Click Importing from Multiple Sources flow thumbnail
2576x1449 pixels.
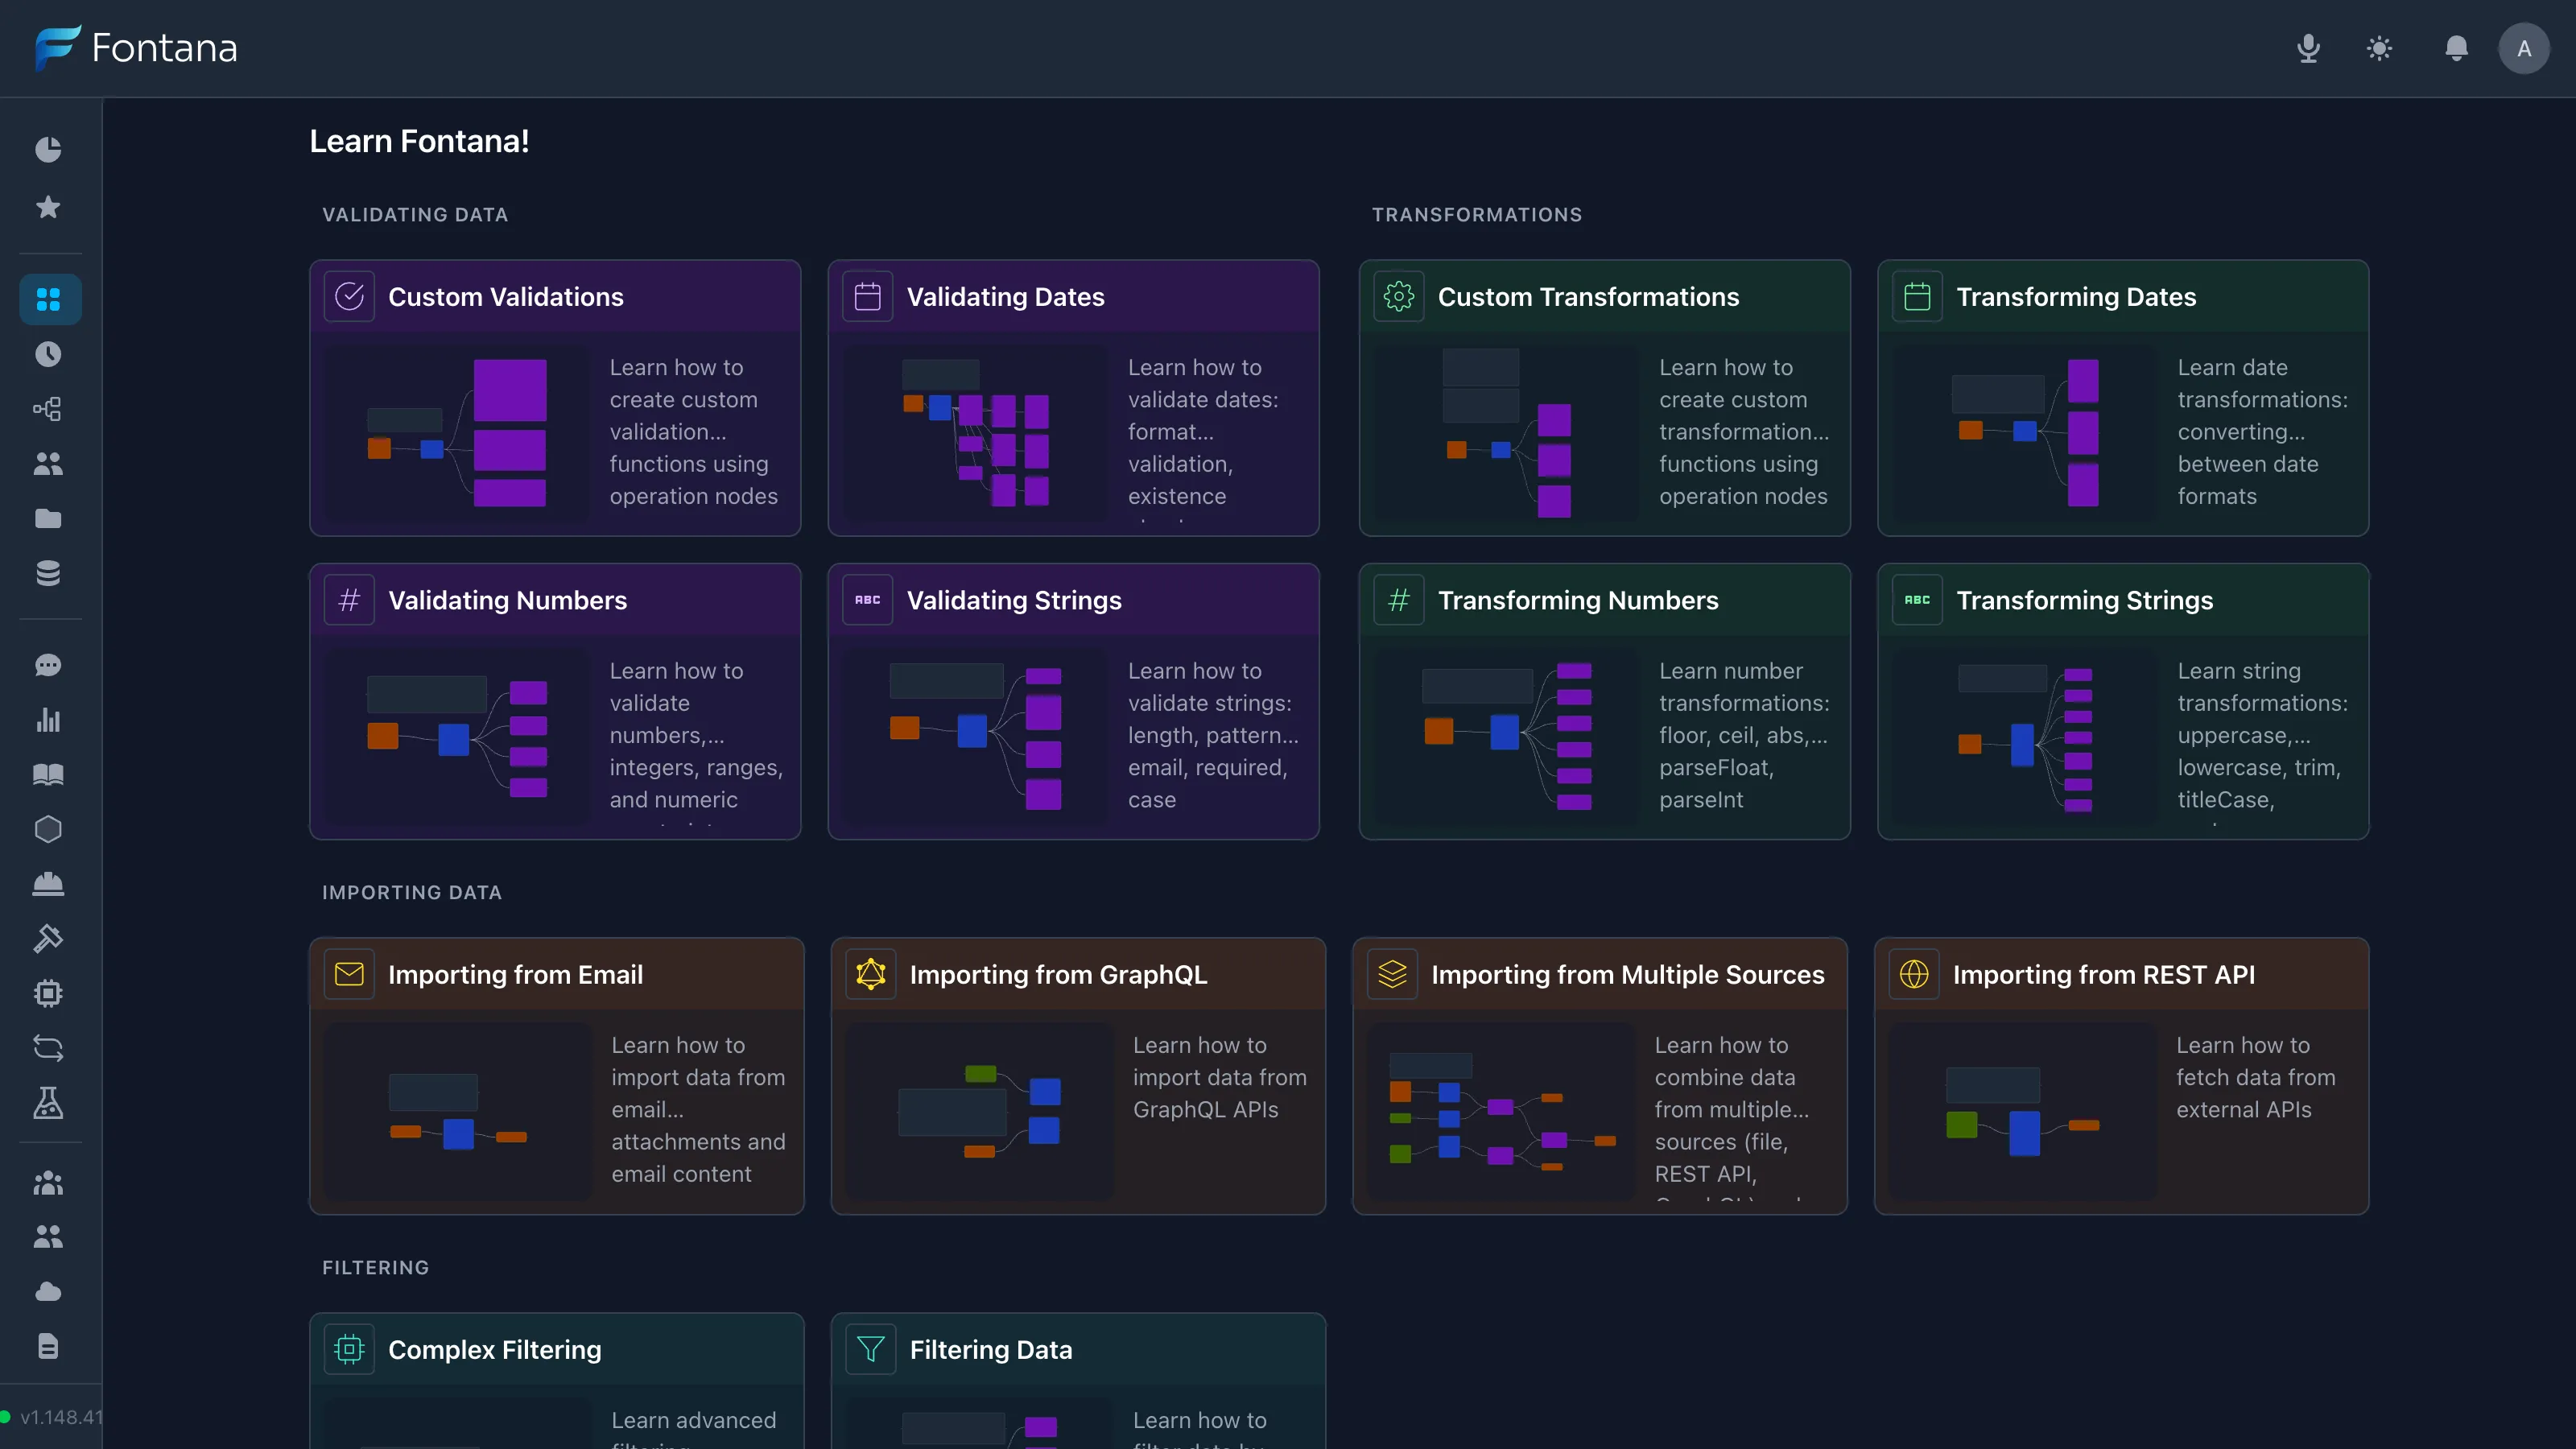point(1501,1111)
